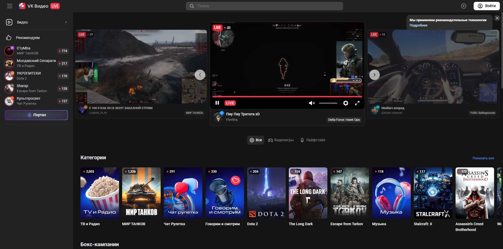
Task: Open LUMAN_PLAY streamer avatar
Action: click(83, 110)
